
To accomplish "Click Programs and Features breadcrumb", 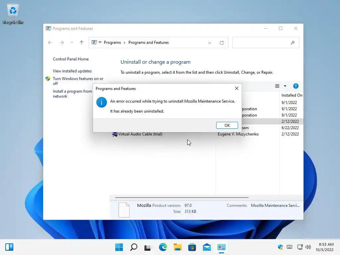I will coord(148,42).
